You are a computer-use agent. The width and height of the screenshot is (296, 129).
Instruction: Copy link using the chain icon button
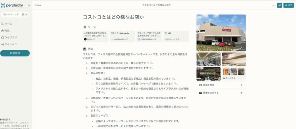280,5
